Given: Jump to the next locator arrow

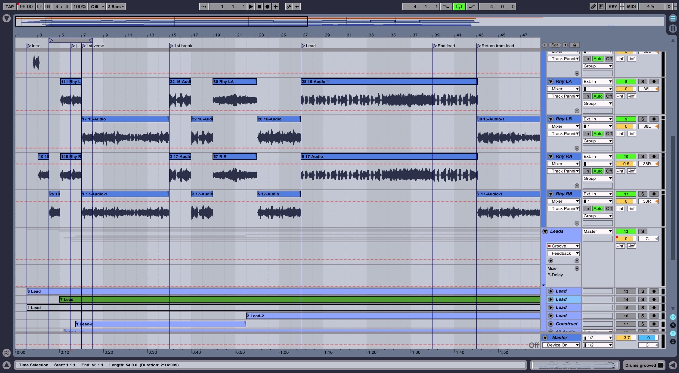Looking at the screenshot, I should (565, 45).
